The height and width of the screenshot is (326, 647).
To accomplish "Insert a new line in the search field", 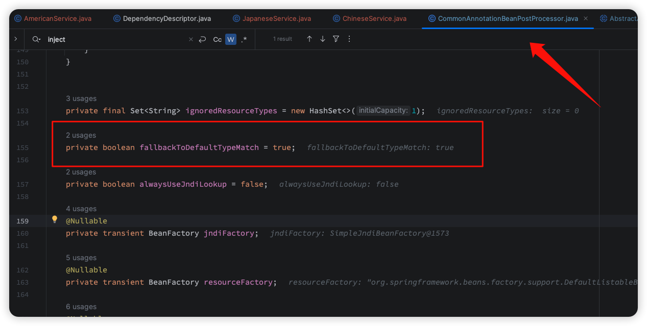I will (202, 39).
